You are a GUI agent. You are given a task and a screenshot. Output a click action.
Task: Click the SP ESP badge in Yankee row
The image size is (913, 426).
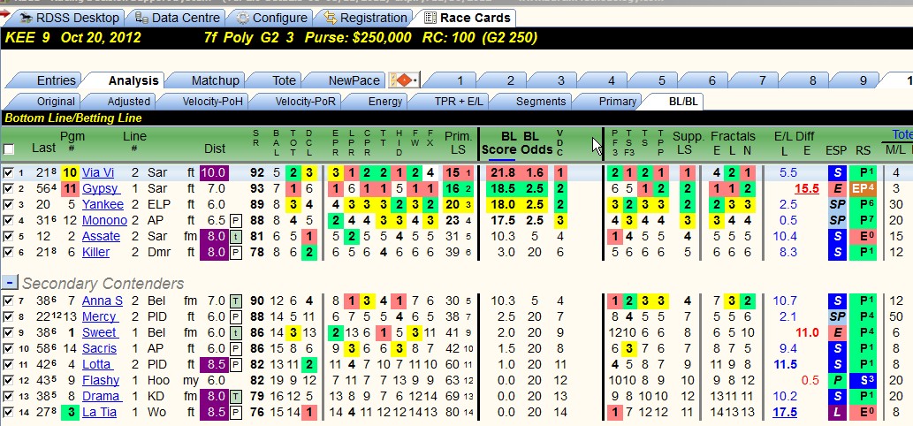point(837,204)
